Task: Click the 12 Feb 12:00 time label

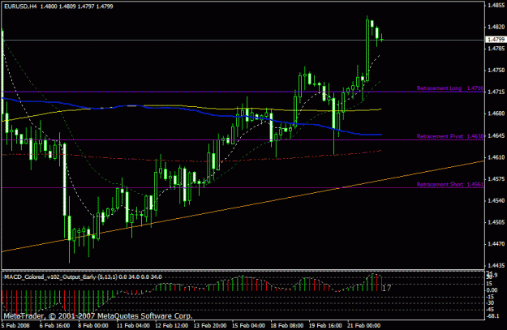Action: point(171,325)
